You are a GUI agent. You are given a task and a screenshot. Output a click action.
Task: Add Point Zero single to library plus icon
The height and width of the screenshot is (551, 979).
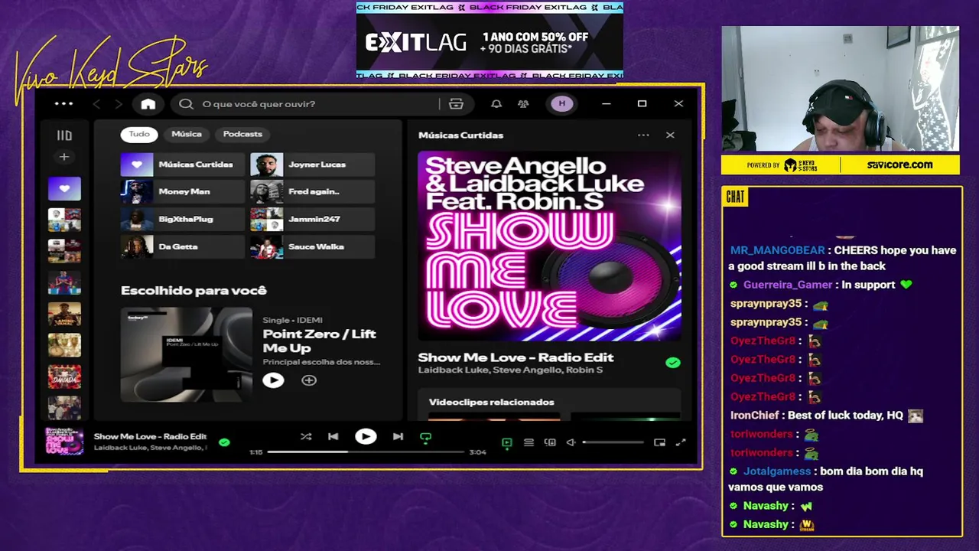[x=309, y=380]
